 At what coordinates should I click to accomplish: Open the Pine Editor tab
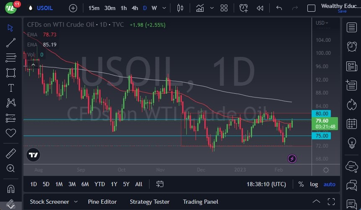[x=103, y=202]
